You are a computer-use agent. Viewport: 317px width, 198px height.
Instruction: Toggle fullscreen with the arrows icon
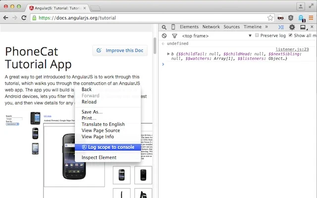point(311,6)
